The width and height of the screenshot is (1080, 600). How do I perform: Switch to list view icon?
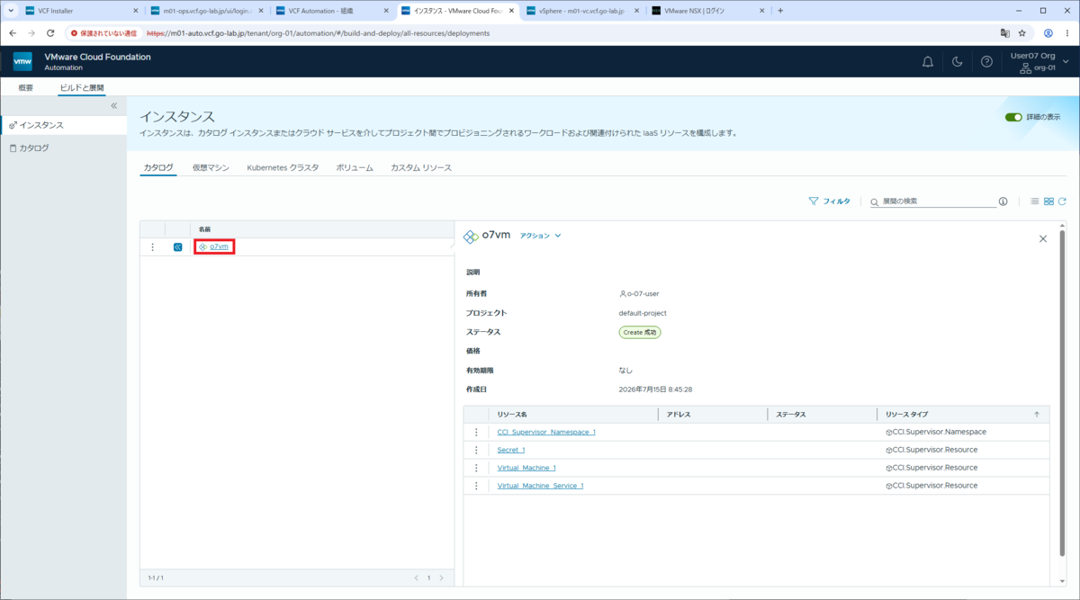(x=1035, y=201)
